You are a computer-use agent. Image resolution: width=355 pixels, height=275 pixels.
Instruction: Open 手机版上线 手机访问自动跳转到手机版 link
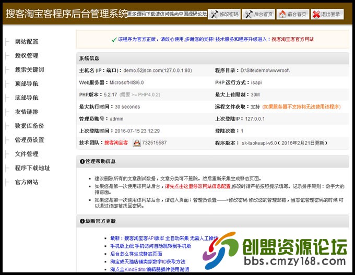click(151, 246)
